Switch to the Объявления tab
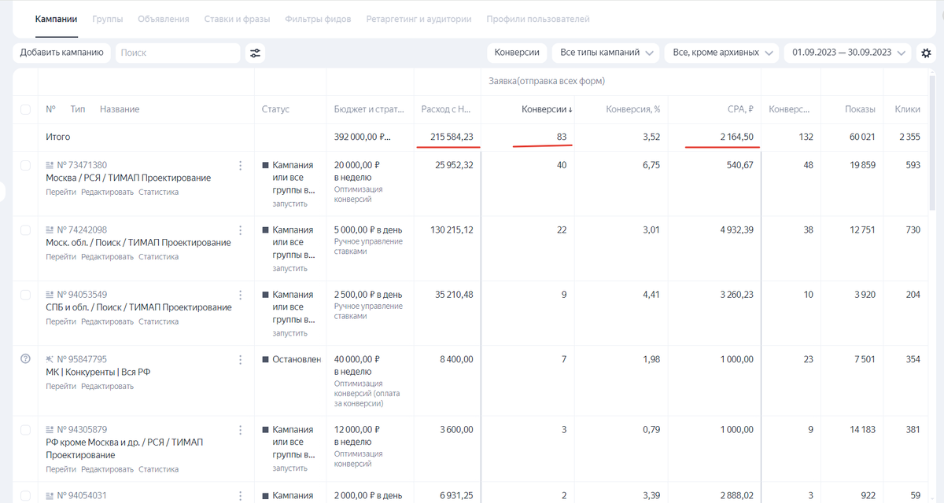The image size is (944, 503). click(164, 19)
